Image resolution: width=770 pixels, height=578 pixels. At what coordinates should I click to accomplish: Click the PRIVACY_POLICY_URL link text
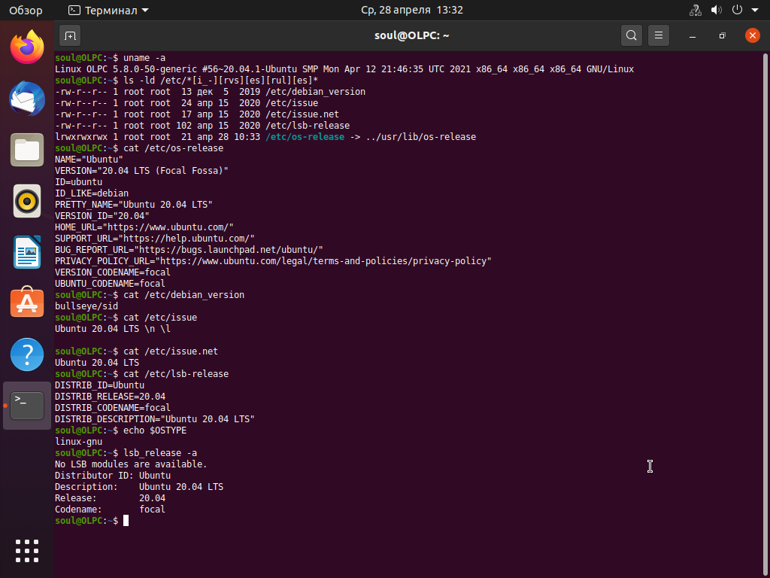point(323,261)
